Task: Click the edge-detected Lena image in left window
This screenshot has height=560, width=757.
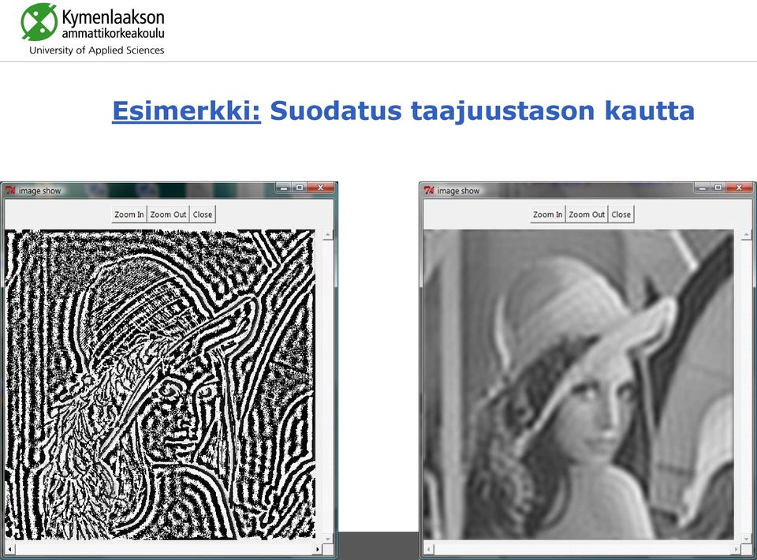Action: click(x=160, y=385)
